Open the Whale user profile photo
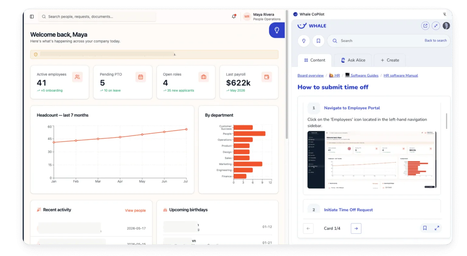This screenshot has width=467, height=256. 446,26
